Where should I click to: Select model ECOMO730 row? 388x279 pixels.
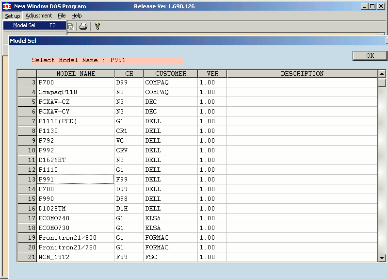pos(76,228)
